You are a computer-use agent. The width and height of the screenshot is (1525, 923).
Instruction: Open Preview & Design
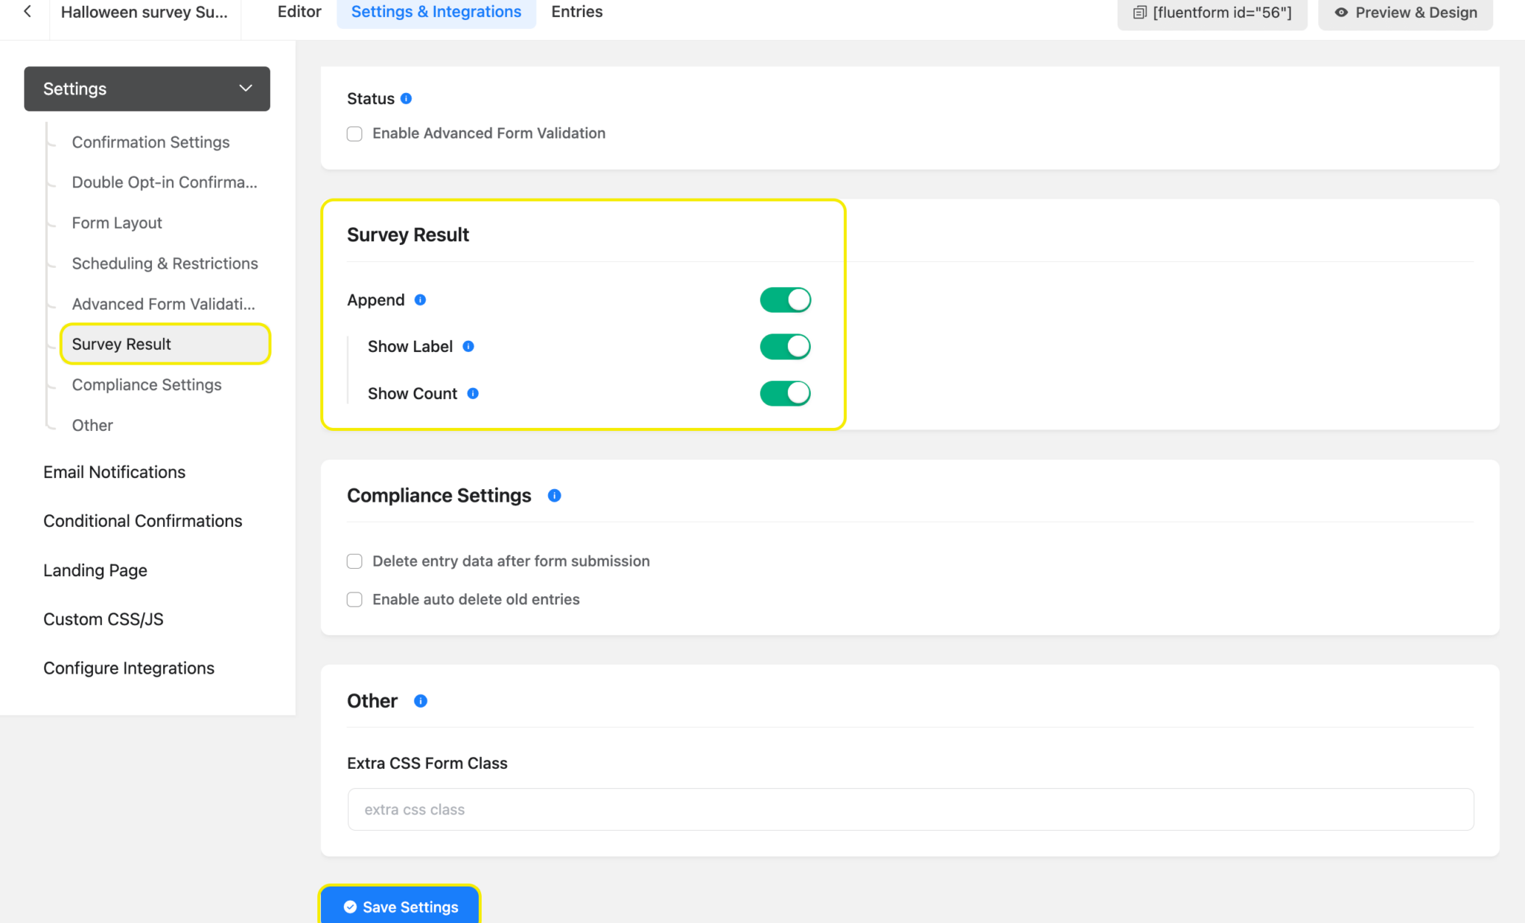1404,12
